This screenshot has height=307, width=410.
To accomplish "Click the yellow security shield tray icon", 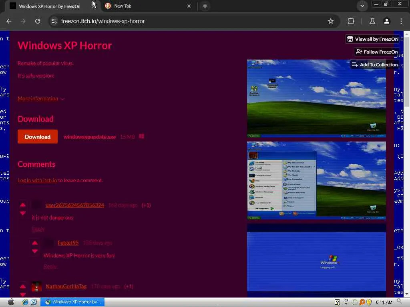I will (369, 302).
